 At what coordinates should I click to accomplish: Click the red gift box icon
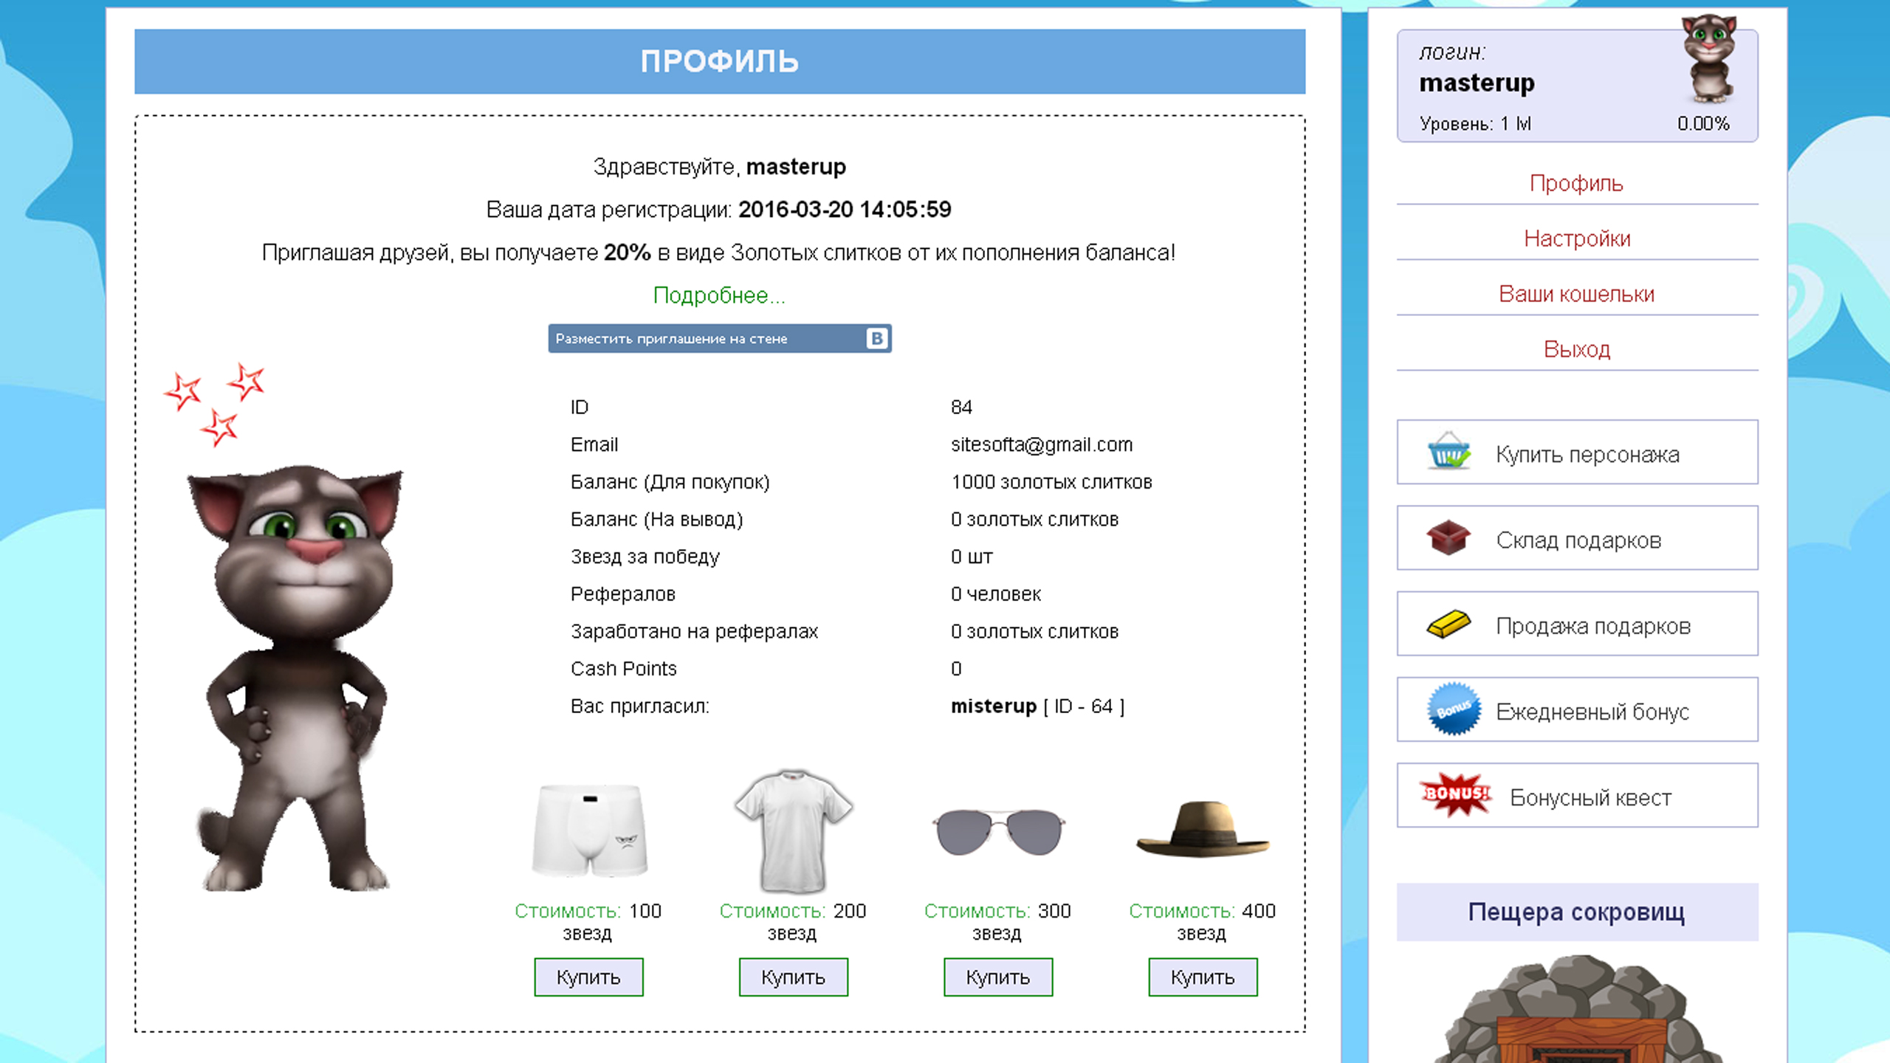[1448, 537]
